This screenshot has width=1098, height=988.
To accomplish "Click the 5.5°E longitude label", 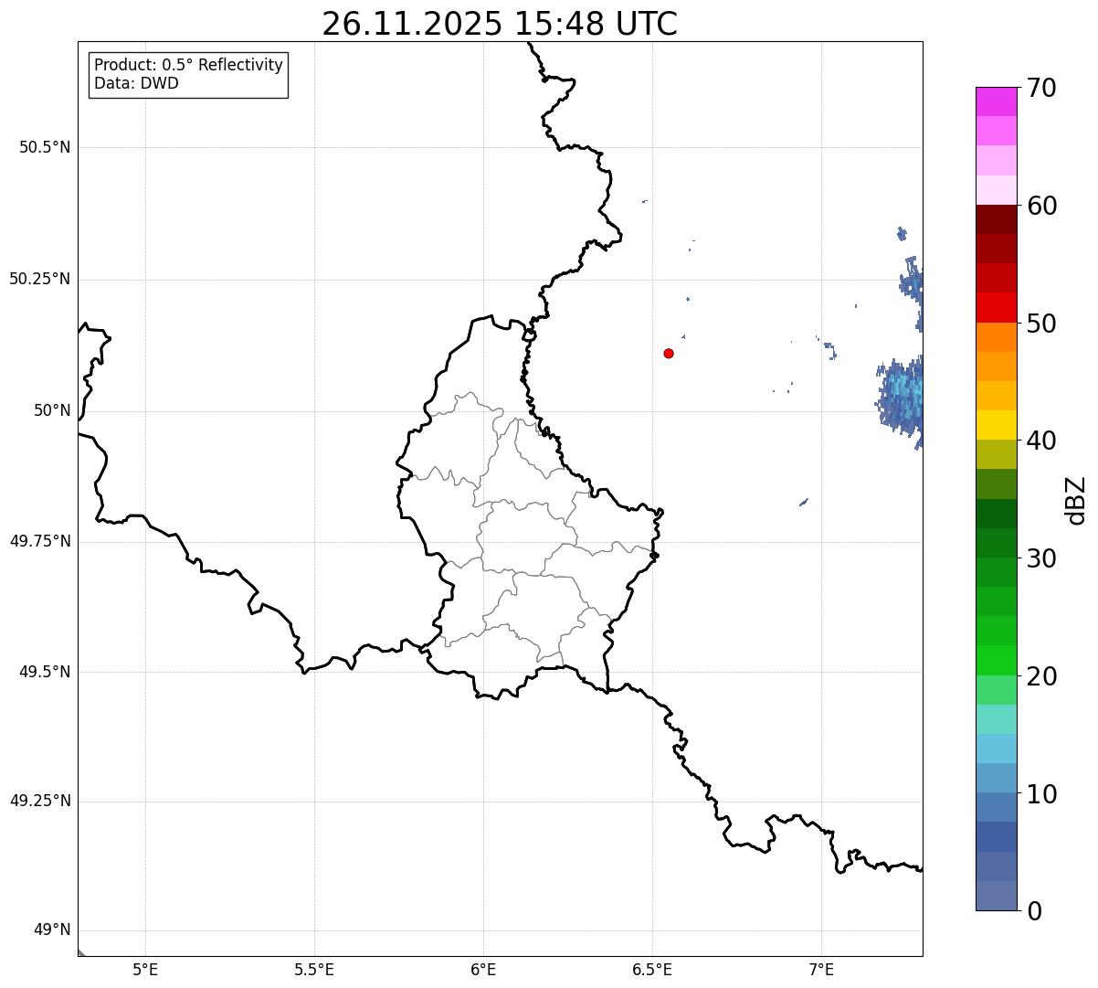I will tap(314, 970).
